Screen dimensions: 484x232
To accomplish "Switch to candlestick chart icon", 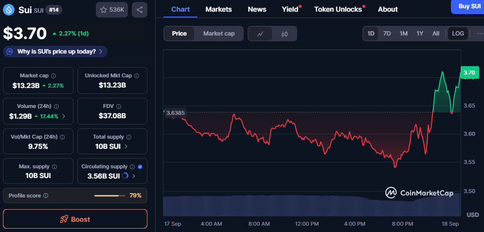I will point(285,34).
